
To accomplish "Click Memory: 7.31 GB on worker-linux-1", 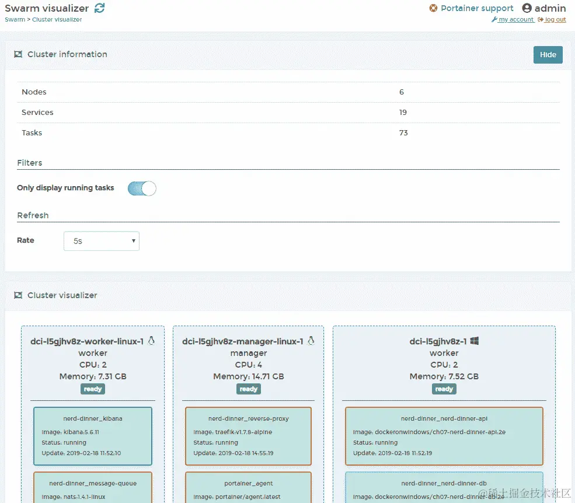I will [93, 376].
